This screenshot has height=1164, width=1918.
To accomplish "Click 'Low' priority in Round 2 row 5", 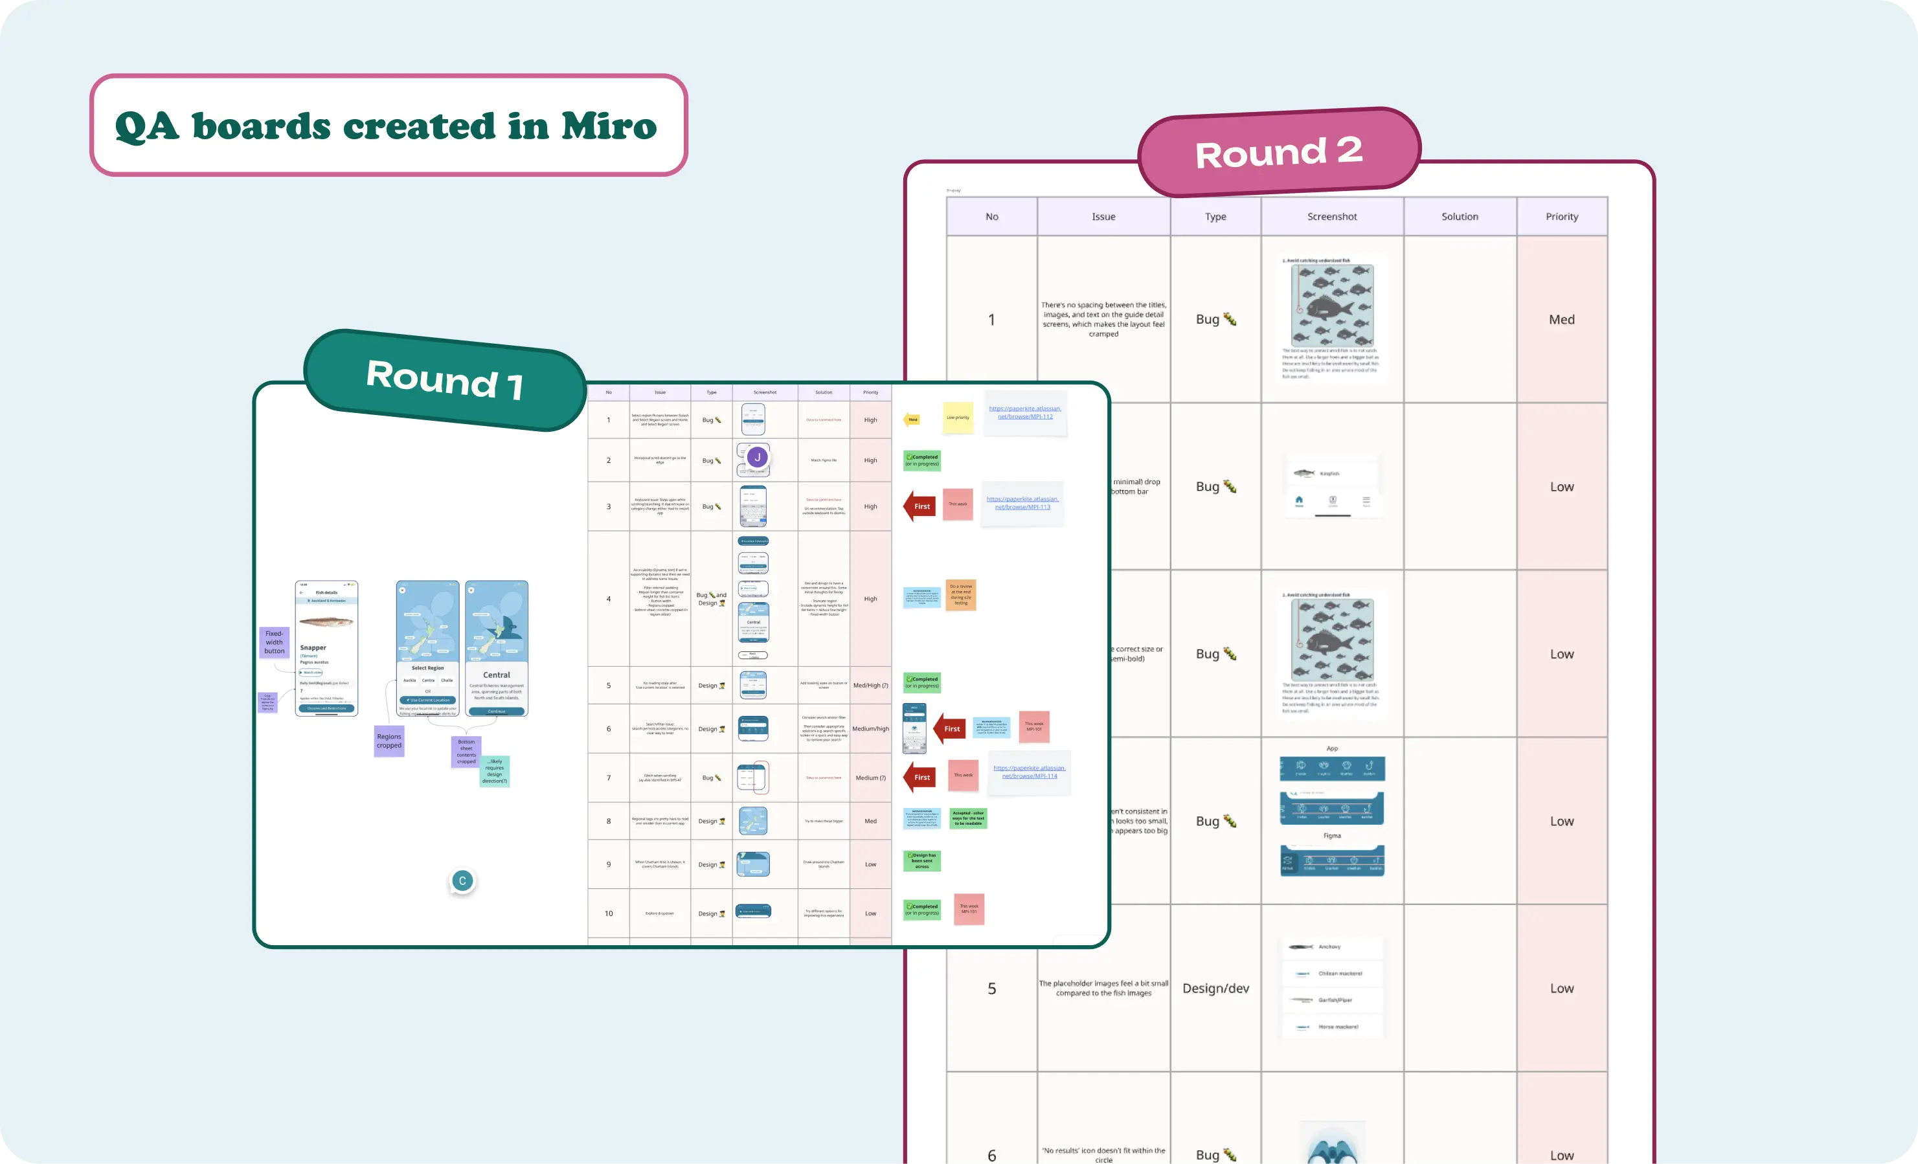I will 1561,988.
